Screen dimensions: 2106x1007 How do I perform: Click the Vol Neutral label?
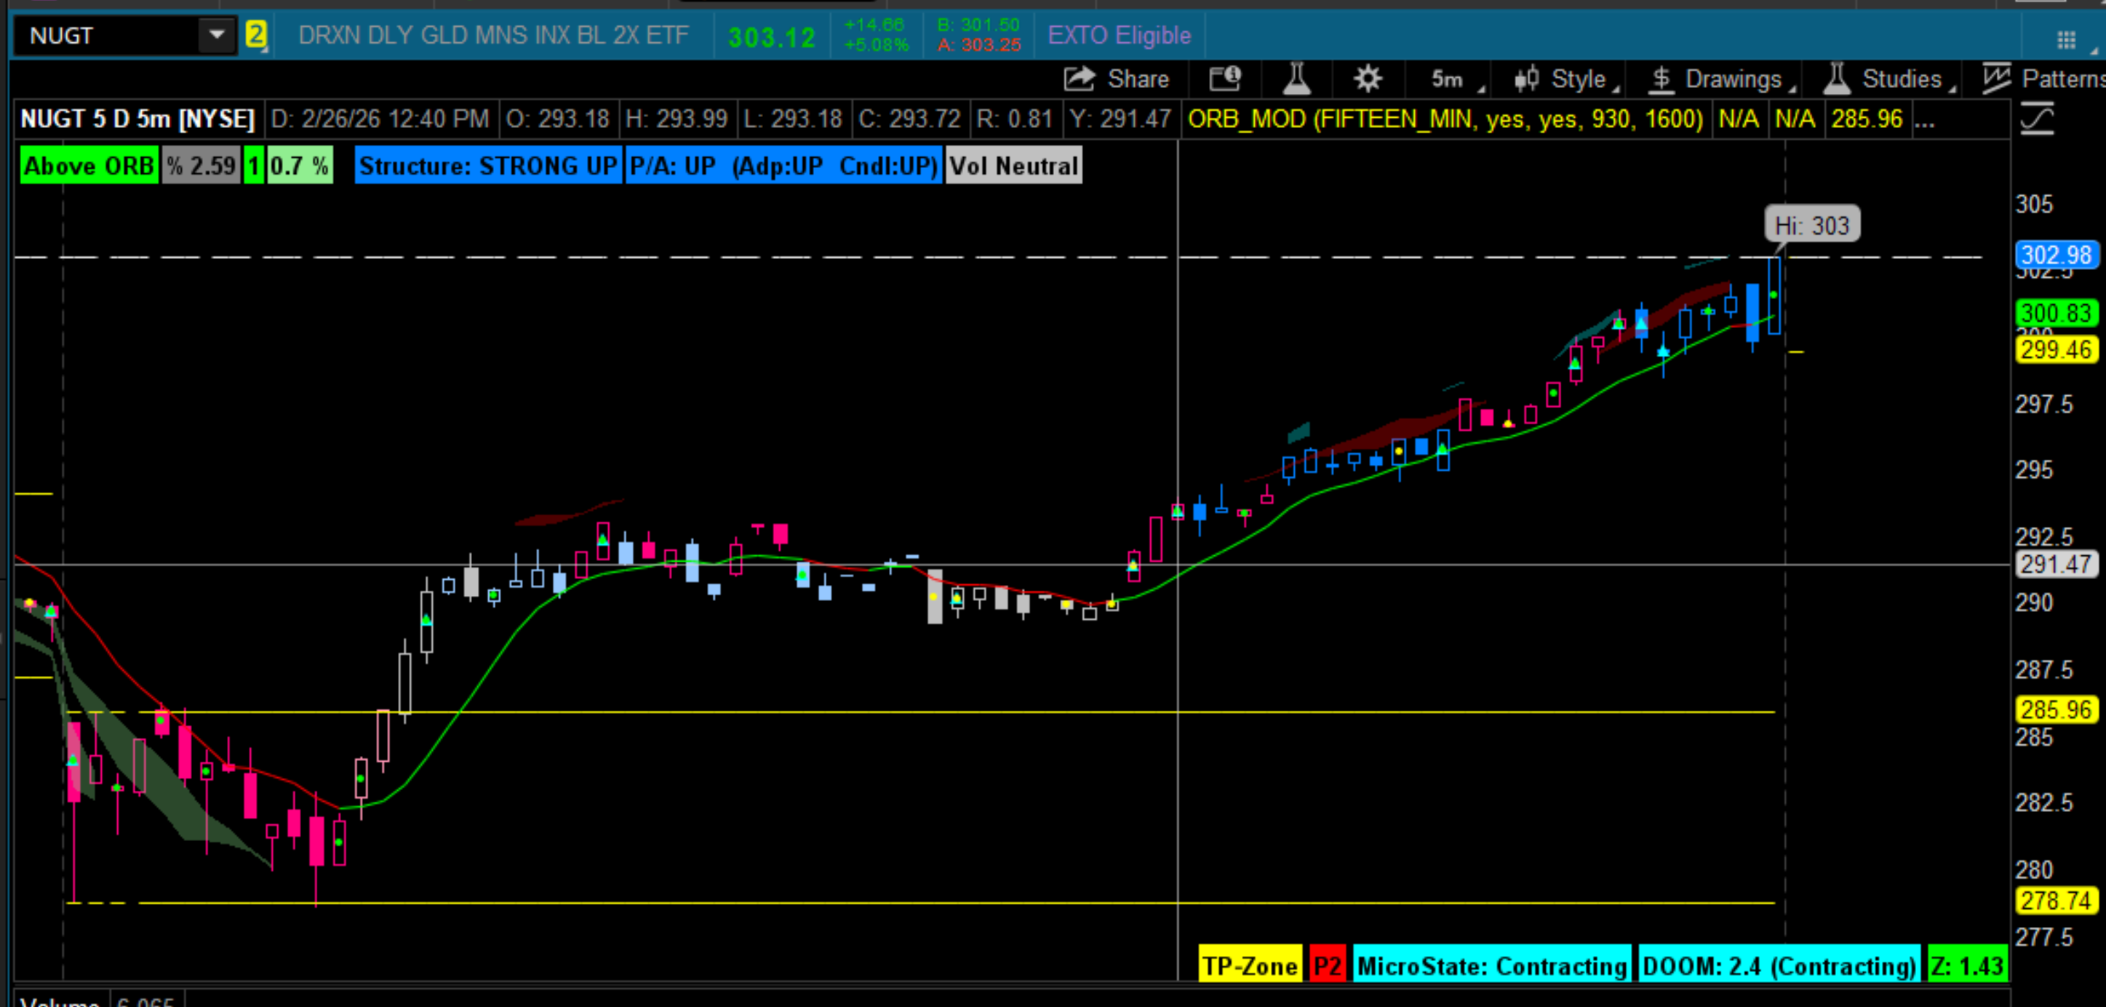(1014, 166)
